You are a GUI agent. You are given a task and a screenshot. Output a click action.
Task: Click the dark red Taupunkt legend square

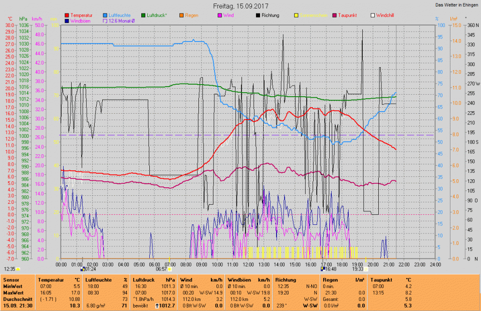334,16
